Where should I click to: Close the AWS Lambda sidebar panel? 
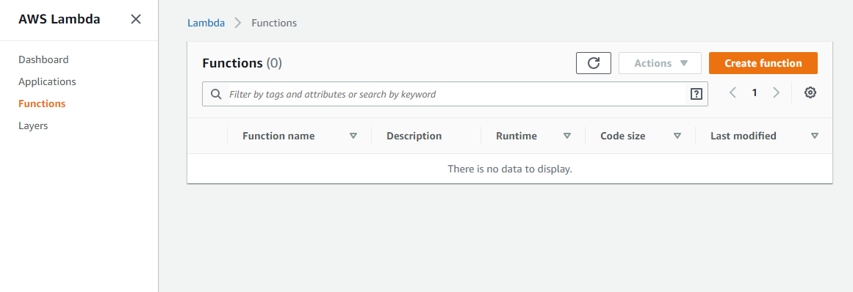pos(136,19)
